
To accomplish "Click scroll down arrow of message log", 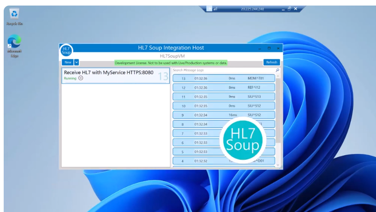I will 278,165.
